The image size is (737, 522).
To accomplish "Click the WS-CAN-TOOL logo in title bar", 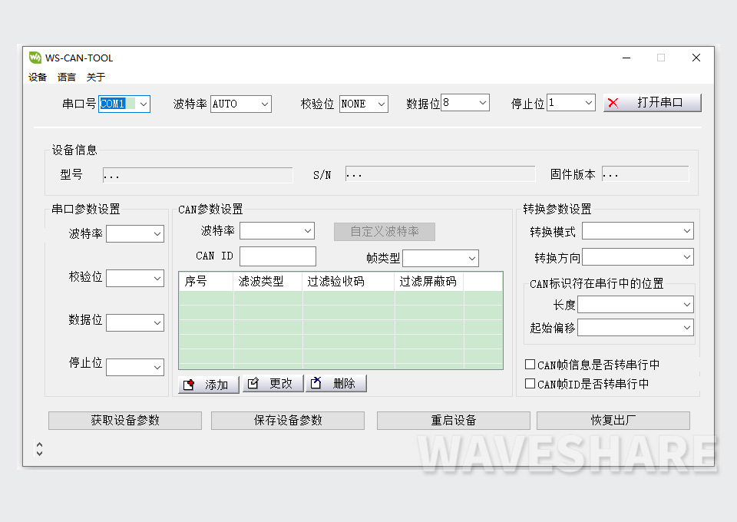I will [35, 57].
